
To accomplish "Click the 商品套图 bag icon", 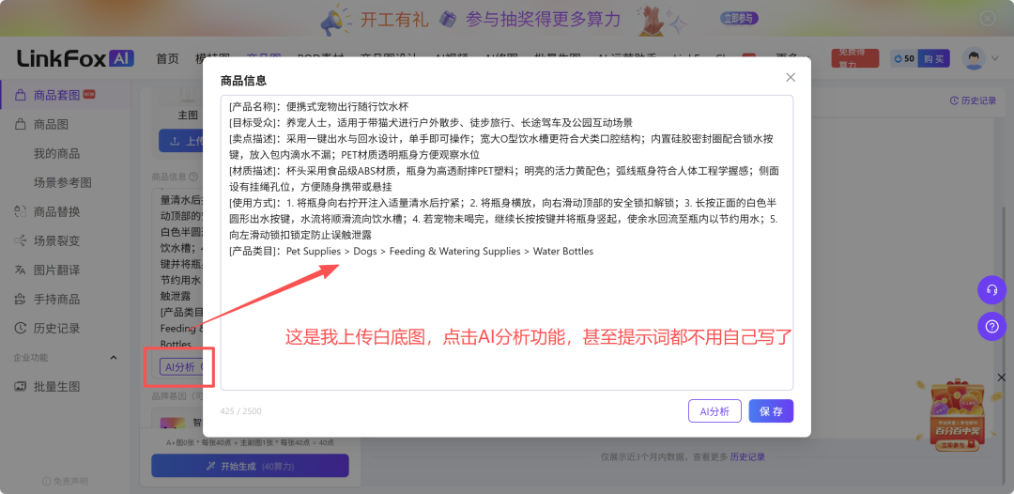I will [x=21, y=95].
